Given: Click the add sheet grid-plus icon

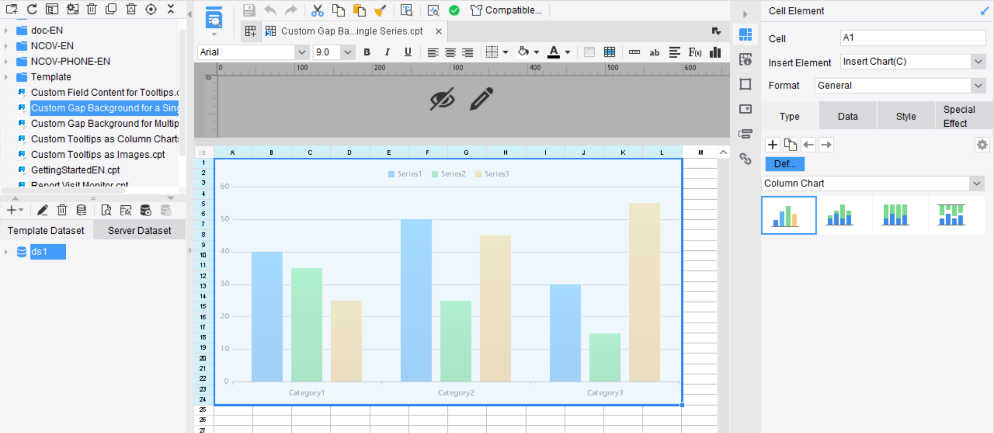Looking at the screenshot, I should point(251,31).
